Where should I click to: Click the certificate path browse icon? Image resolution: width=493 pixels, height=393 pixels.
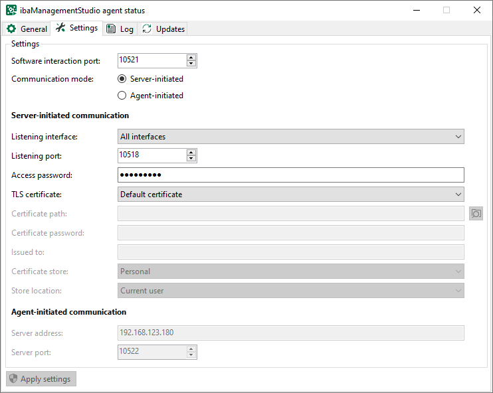coord(476,214)
